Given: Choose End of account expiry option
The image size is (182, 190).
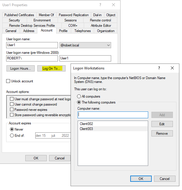Looking at the screenshot, I should [12, 136].
